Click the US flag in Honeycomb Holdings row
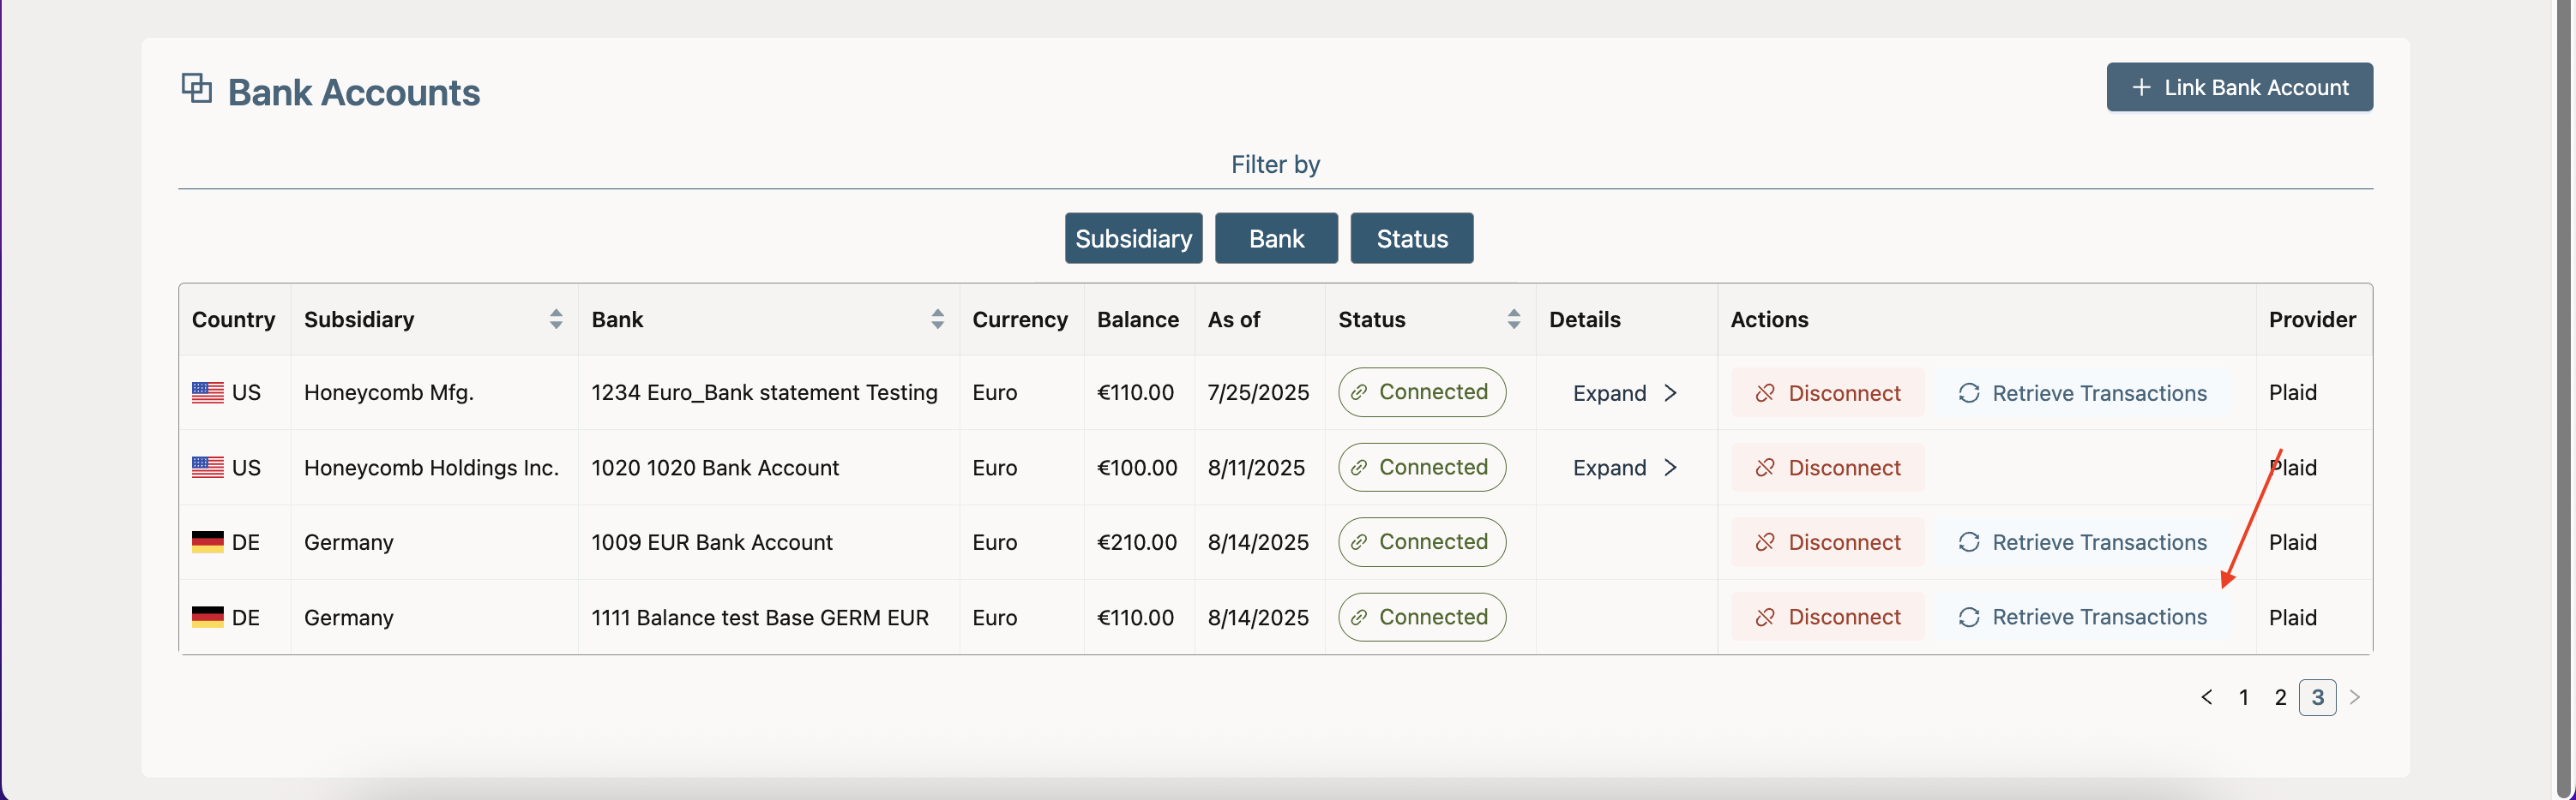The image size is (2576, 800). [207, 468]
